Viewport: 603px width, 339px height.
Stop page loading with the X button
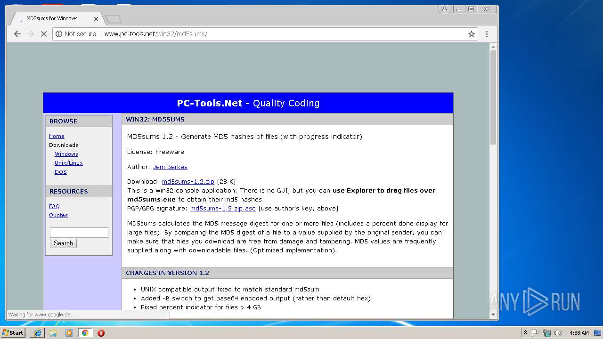(43, 34)
